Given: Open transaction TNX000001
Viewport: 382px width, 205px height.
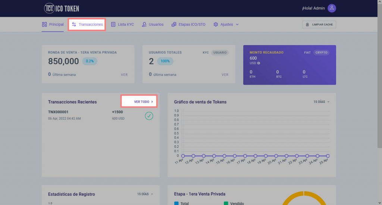Looking at the screenshot, I should click(x=58, y=112).
